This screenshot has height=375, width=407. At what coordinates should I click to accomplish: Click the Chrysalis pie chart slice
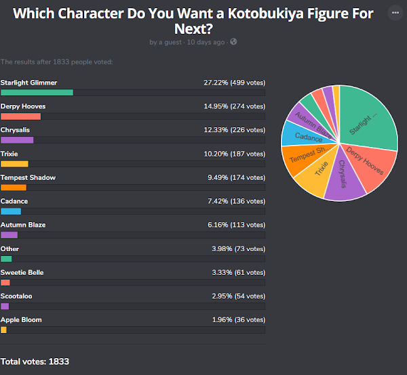click(344, 176)
